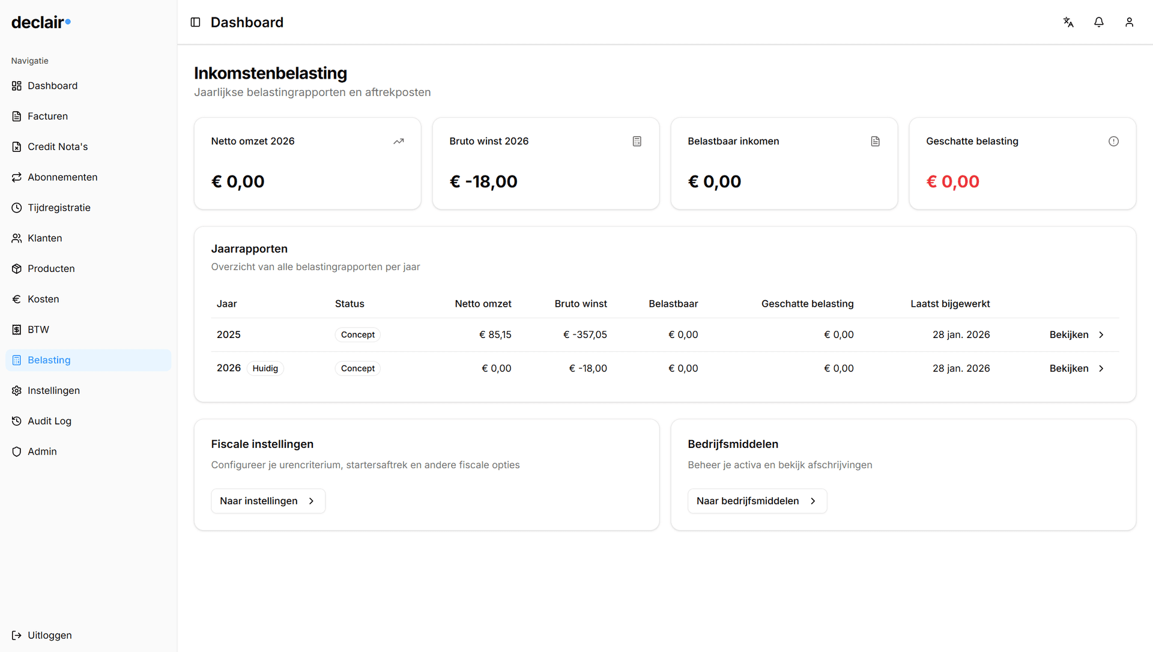Click the Abonnementen repeat icon
This screenshot has width=1153, height=652.
tap(17, 178)
